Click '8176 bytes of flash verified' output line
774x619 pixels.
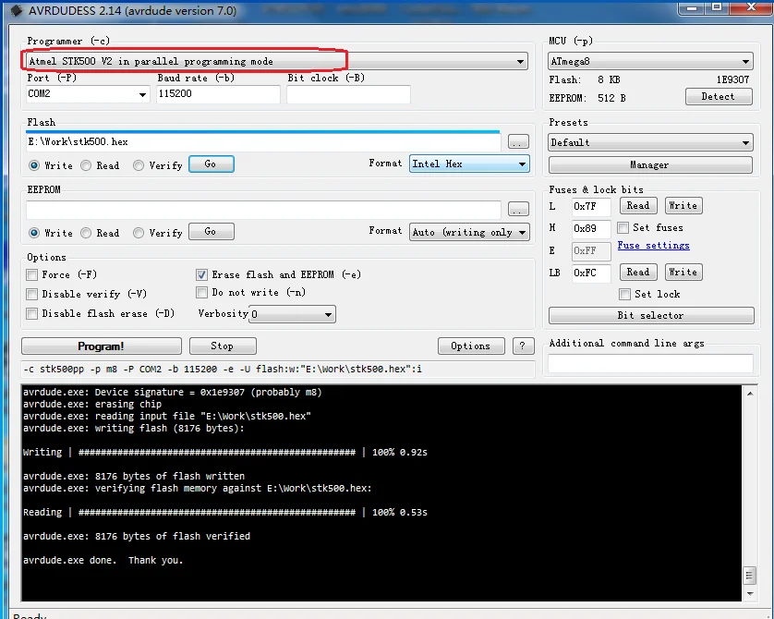[137, 536]
